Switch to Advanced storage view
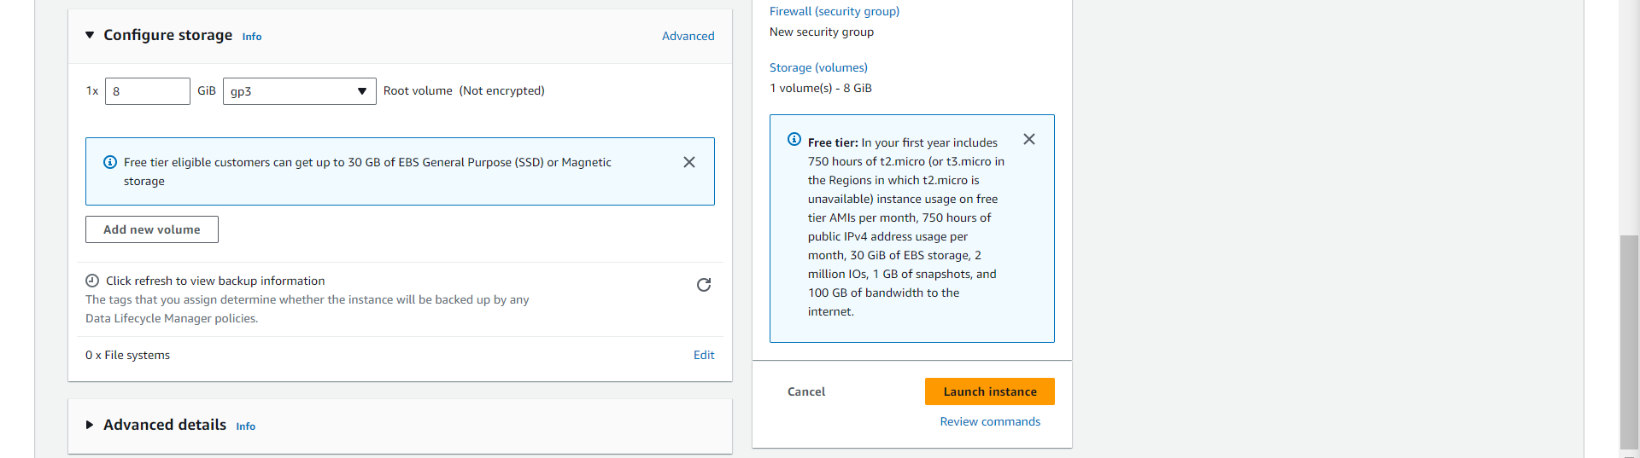Image resolution: width=1640 pixels, height=458 pixels. pos(688,36)
